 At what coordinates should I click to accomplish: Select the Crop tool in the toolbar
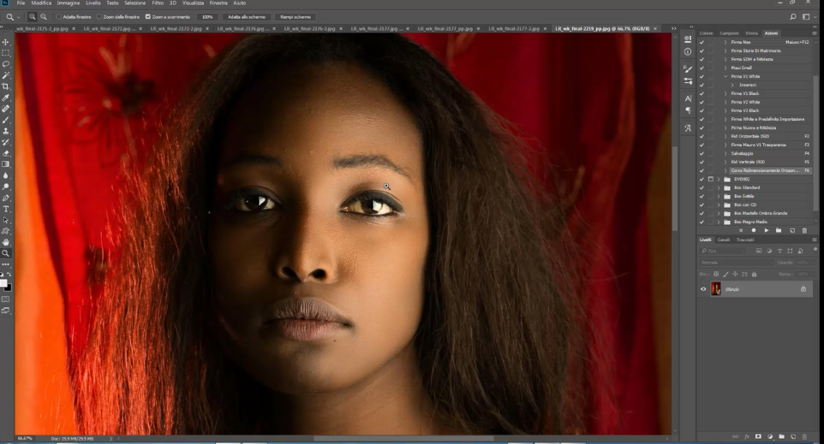tap(6, 86)
